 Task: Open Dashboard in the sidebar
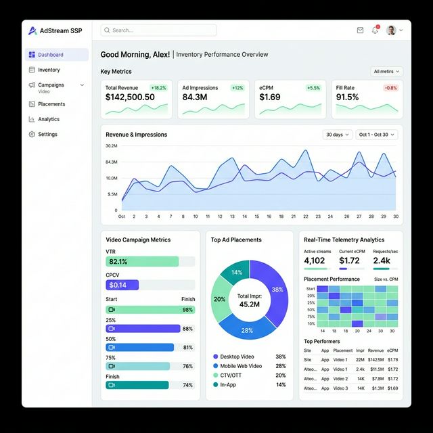(x=57, y=55)
